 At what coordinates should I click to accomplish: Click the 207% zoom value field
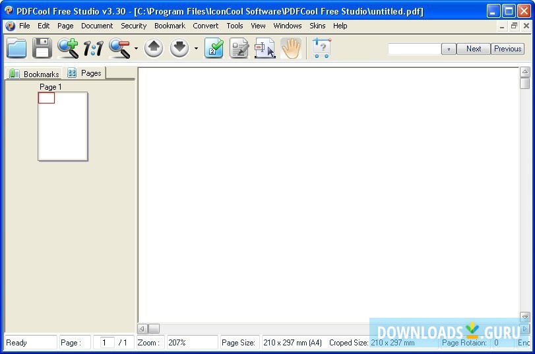tap(192, 342)
